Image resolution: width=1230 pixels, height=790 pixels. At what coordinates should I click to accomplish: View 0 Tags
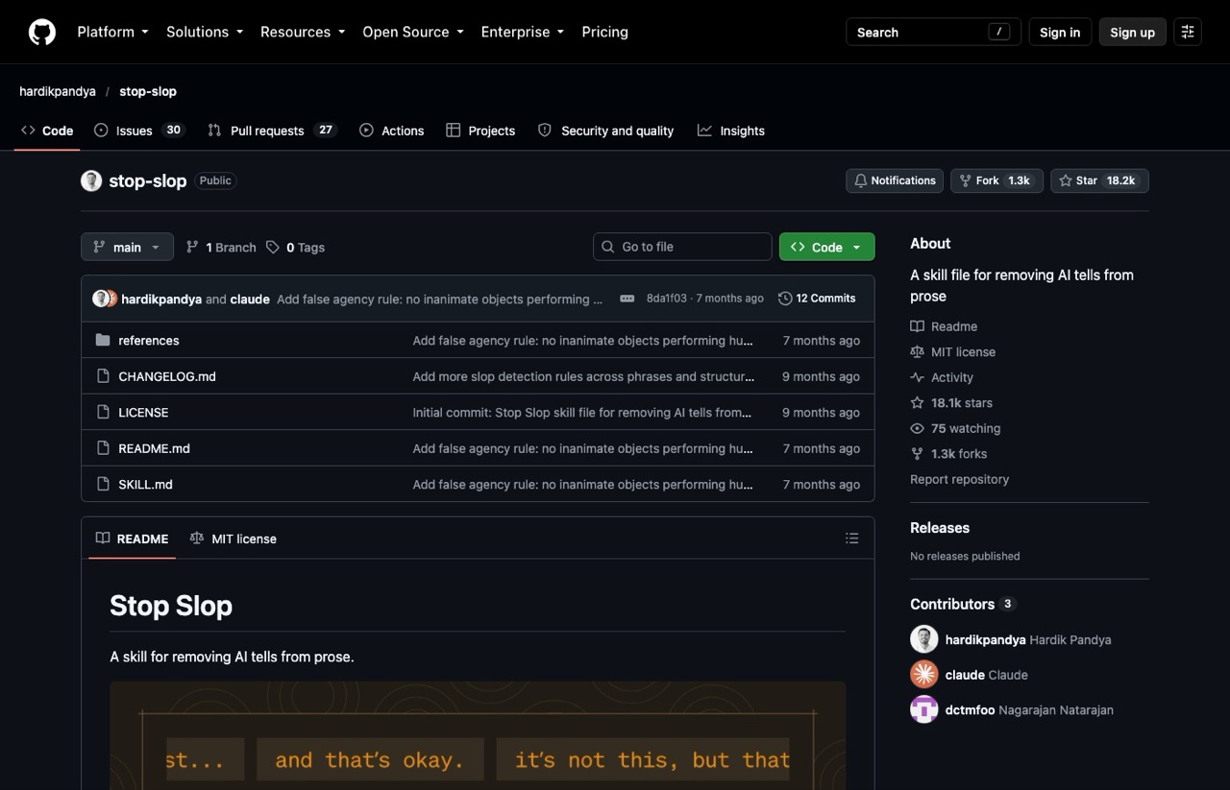tap(295, 248)
